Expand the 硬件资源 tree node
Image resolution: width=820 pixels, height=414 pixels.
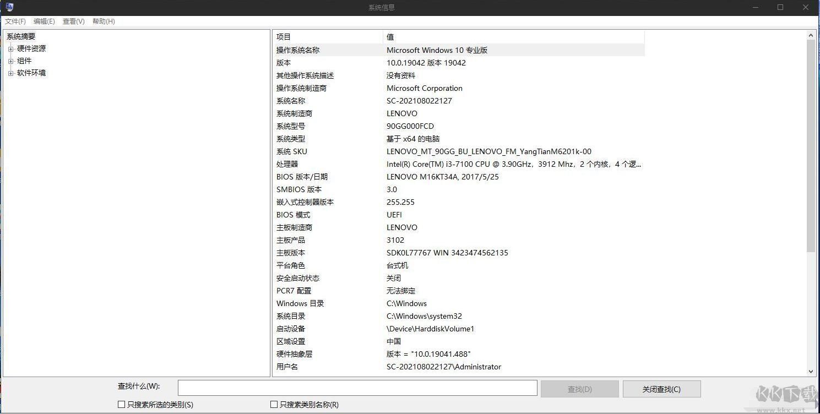coord(11,48)
